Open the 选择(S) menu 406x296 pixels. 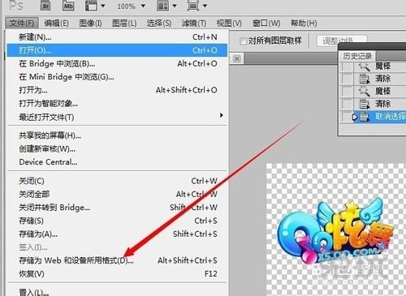[159, 24]
